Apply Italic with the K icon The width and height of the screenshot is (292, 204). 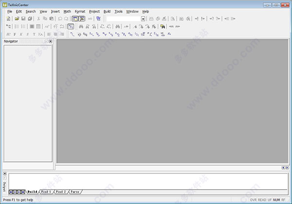point(21,34)
